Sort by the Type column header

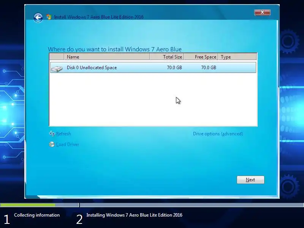tap(237, 57)
